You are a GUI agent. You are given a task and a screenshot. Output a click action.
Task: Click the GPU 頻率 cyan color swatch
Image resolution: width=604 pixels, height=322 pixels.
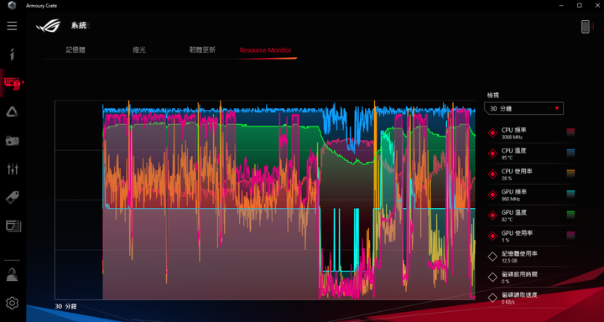coord(571,195)
